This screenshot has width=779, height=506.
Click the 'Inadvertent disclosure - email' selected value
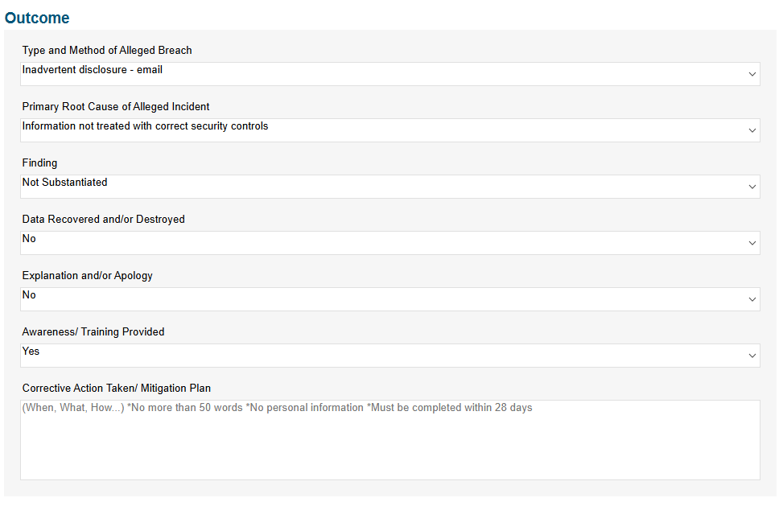coord(93,70)
